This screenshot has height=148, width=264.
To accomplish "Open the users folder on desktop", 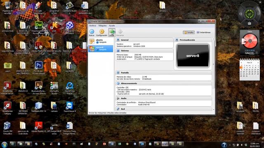I will pos(7,67).
